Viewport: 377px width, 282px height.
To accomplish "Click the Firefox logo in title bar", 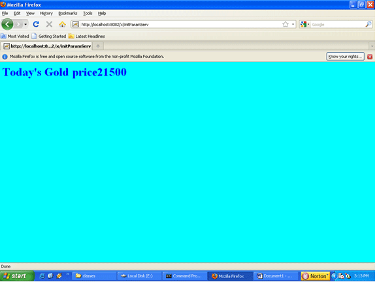I will (x=3, y=5).
